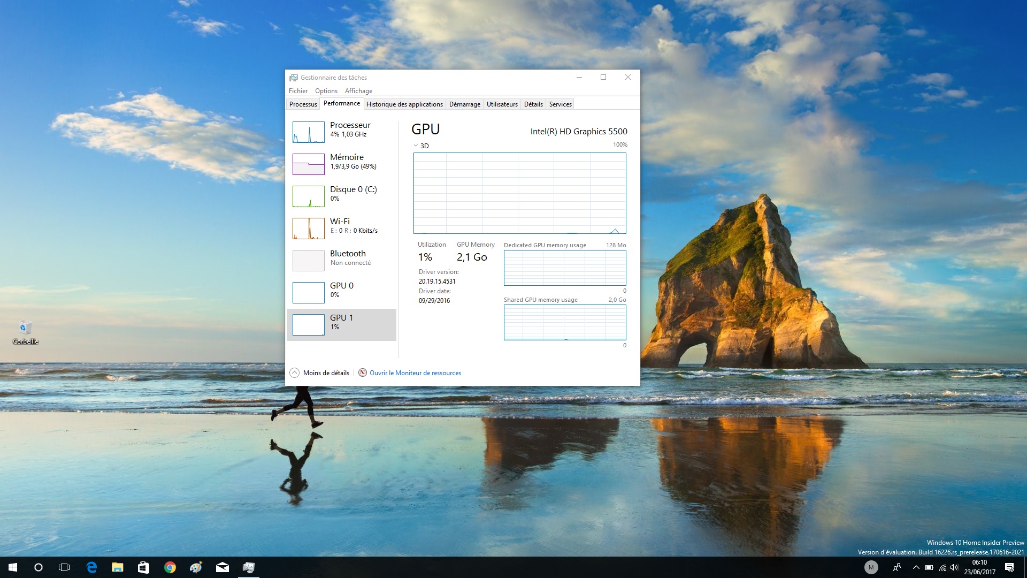Open Microsoft Edge from the taskbar
This screenshot has width=1027, height=578.
click(x=91, y=567)
